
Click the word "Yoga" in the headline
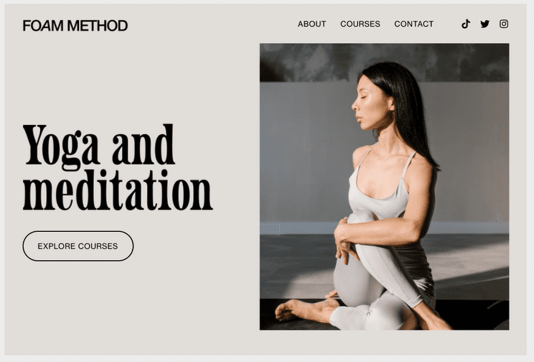61,147
